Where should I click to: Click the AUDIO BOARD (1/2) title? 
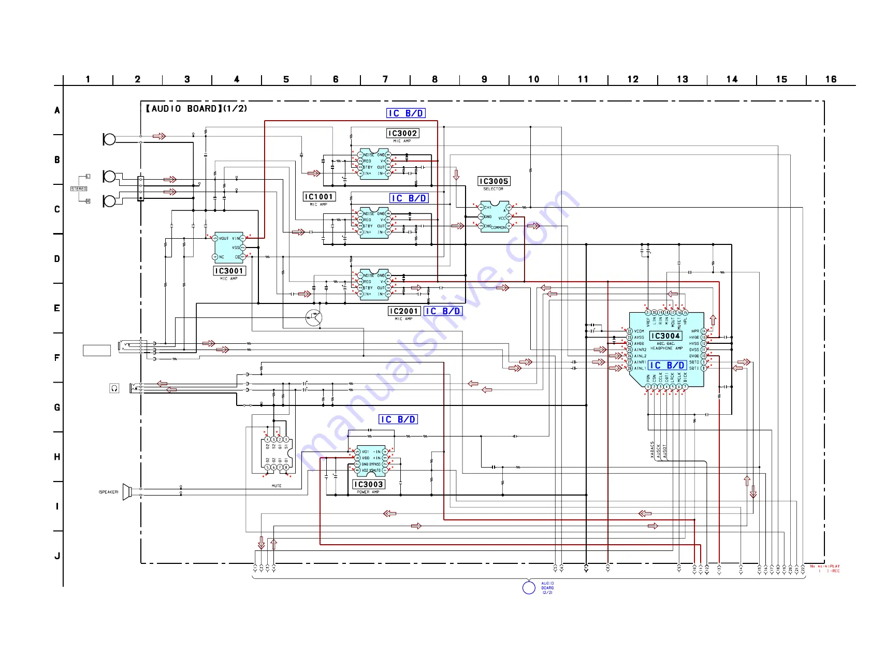pyautogui.click(x=196, y=109)
